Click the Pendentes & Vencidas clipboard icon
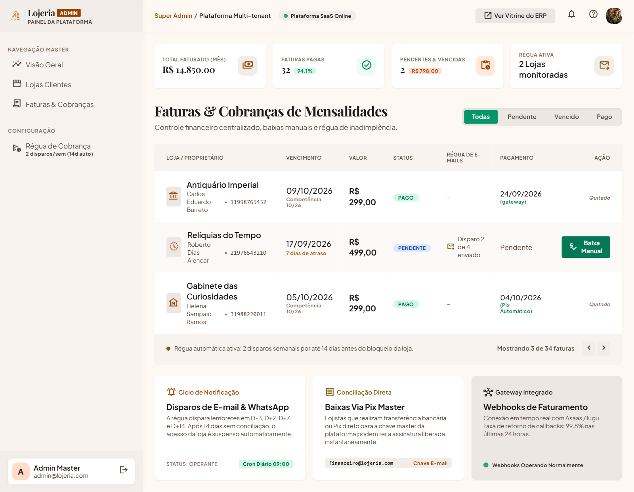Image resolution: width=634 pixels, height=492 pixels. pos(485,65)
